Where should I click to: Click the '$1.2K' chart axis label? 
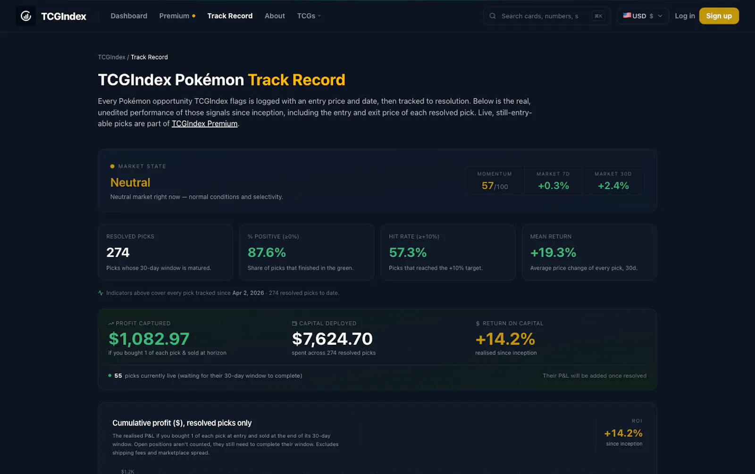tap(127, 471)
